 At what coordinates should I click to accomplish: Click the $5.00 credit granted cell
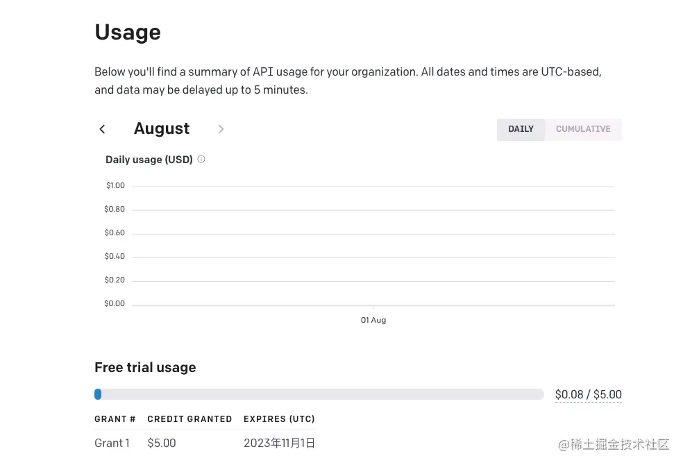click(162, 443)
